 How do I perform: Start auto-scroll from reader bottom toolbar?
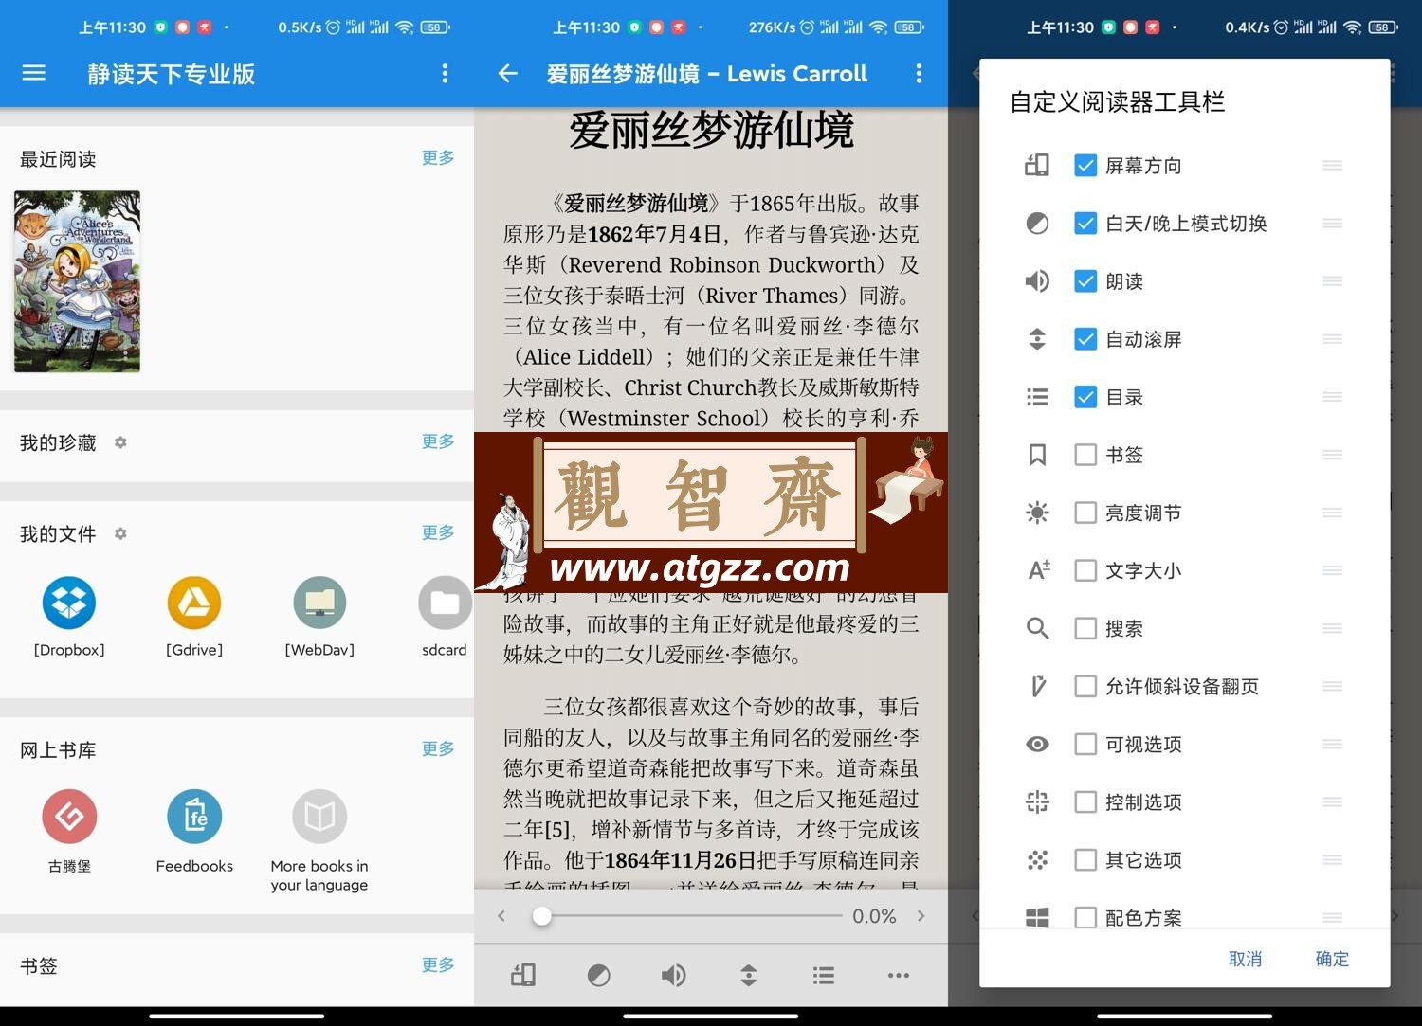tap(748, 975)
